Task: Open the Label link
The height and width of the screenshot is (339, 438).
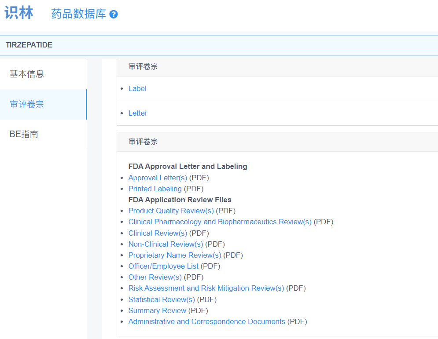Action: (x=137, y=88)
